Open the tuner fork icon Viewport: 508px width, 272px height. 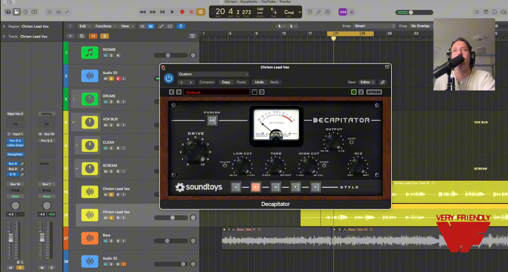[x=319, y=12]
